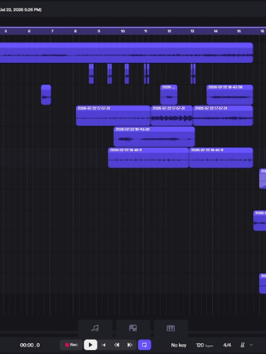
Task: Start playback with the Play button
Action: [90, 345]
